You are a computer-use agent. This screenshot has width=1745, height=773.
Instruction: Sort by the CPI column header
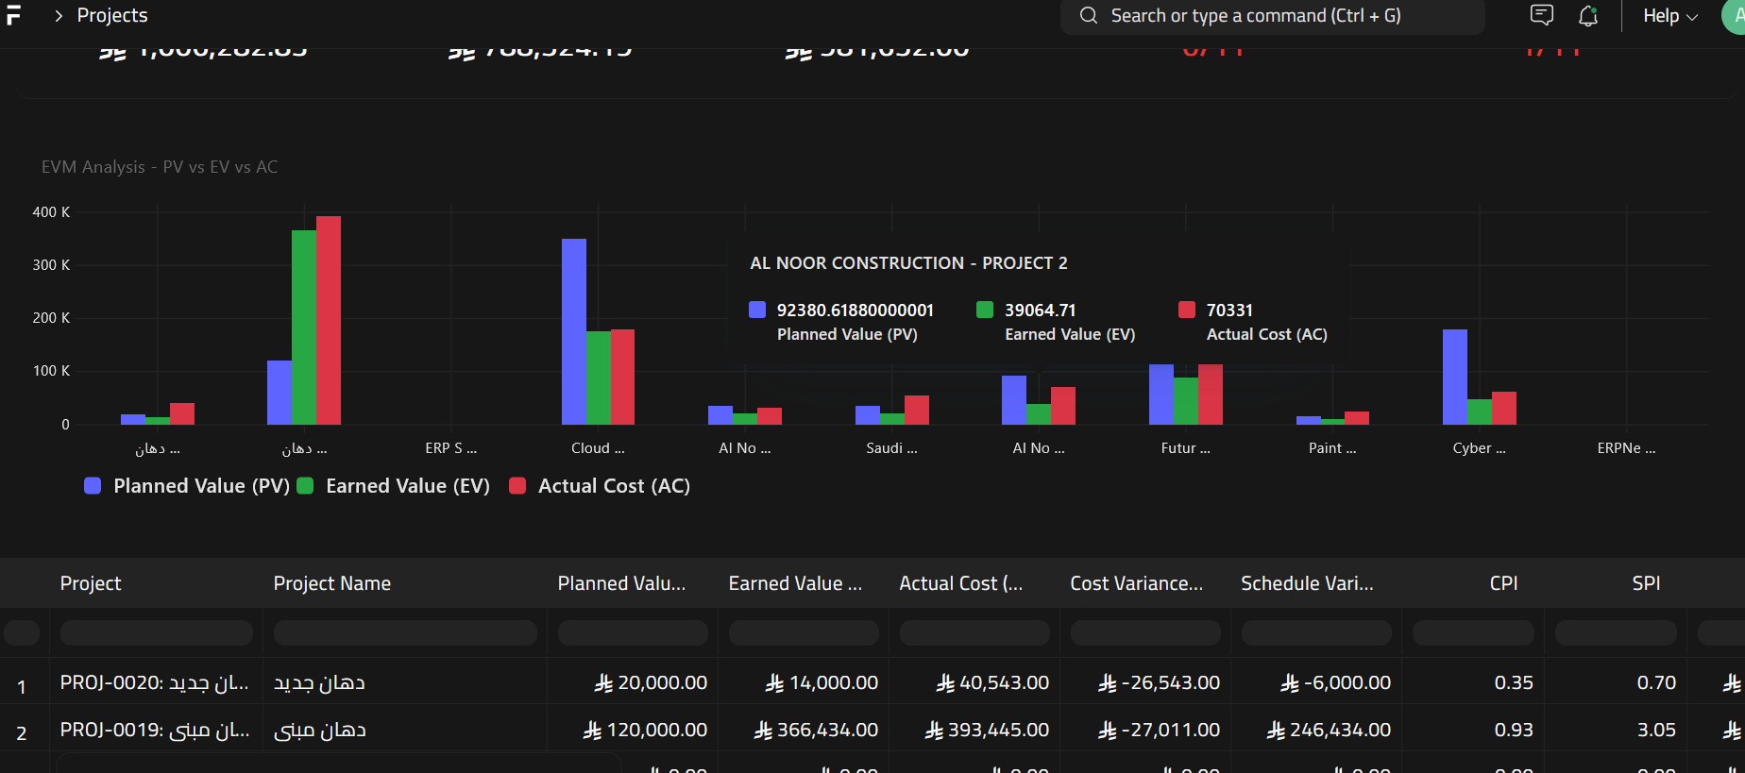(1503, 583)
